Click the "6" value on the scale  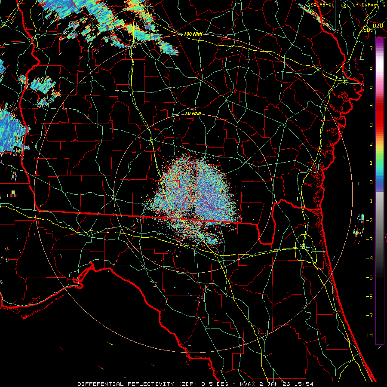(371, 68)
